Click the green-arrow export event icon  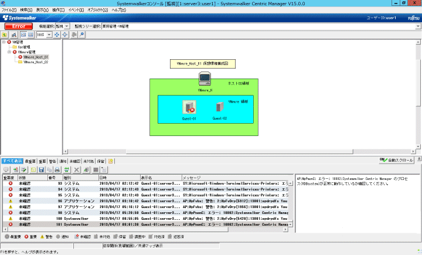click(86, 169)
